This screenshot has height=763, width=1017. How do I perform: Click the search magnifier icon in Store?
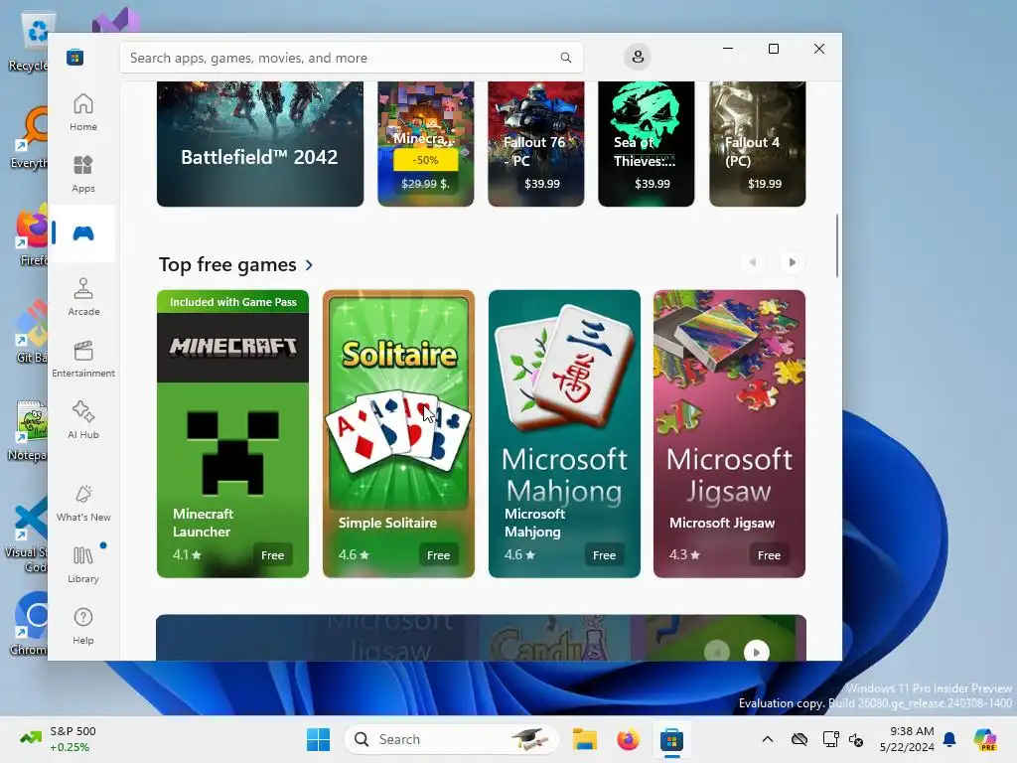(x=565, y=58)
